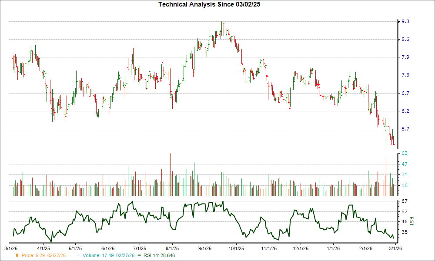Click the red candlestick near 7/1/25 spike
This screenshot has width=435, height=261.
(132, 61)
